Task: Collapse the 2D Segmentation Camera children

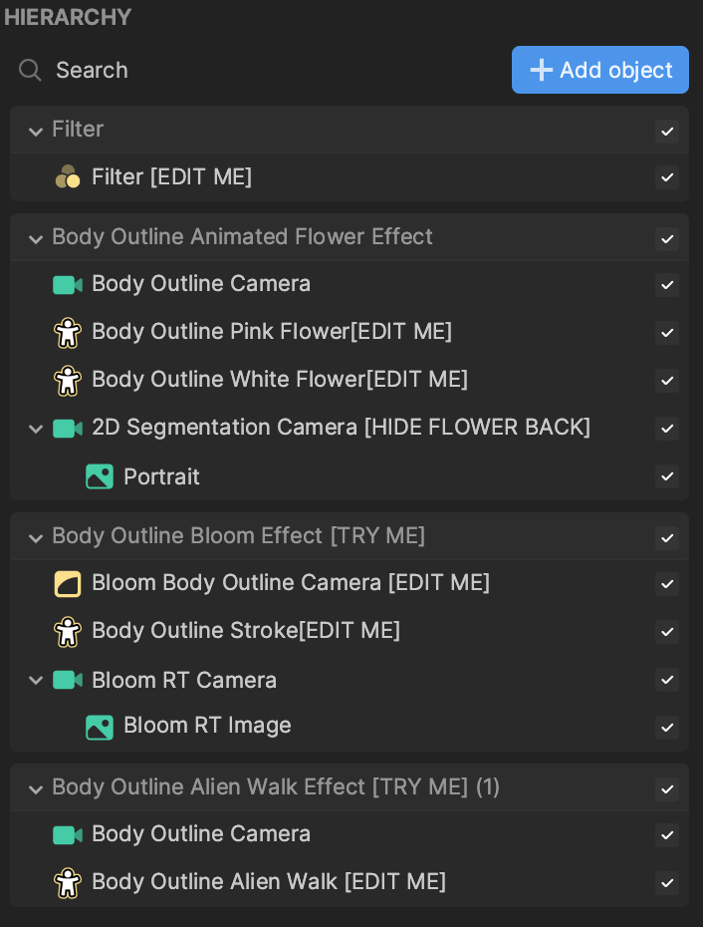Action: [x=36, y=429]
